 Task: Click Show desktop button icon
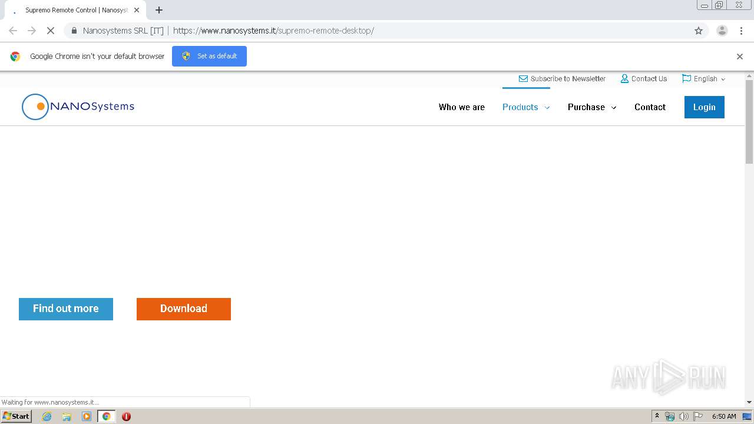click(x=748, y=416)
